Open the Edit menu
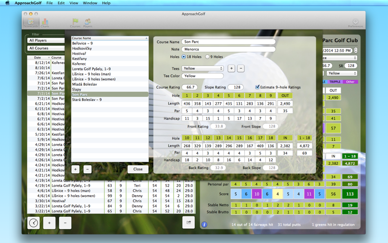This screenshot has width=388, height=243. click(61, 3)
